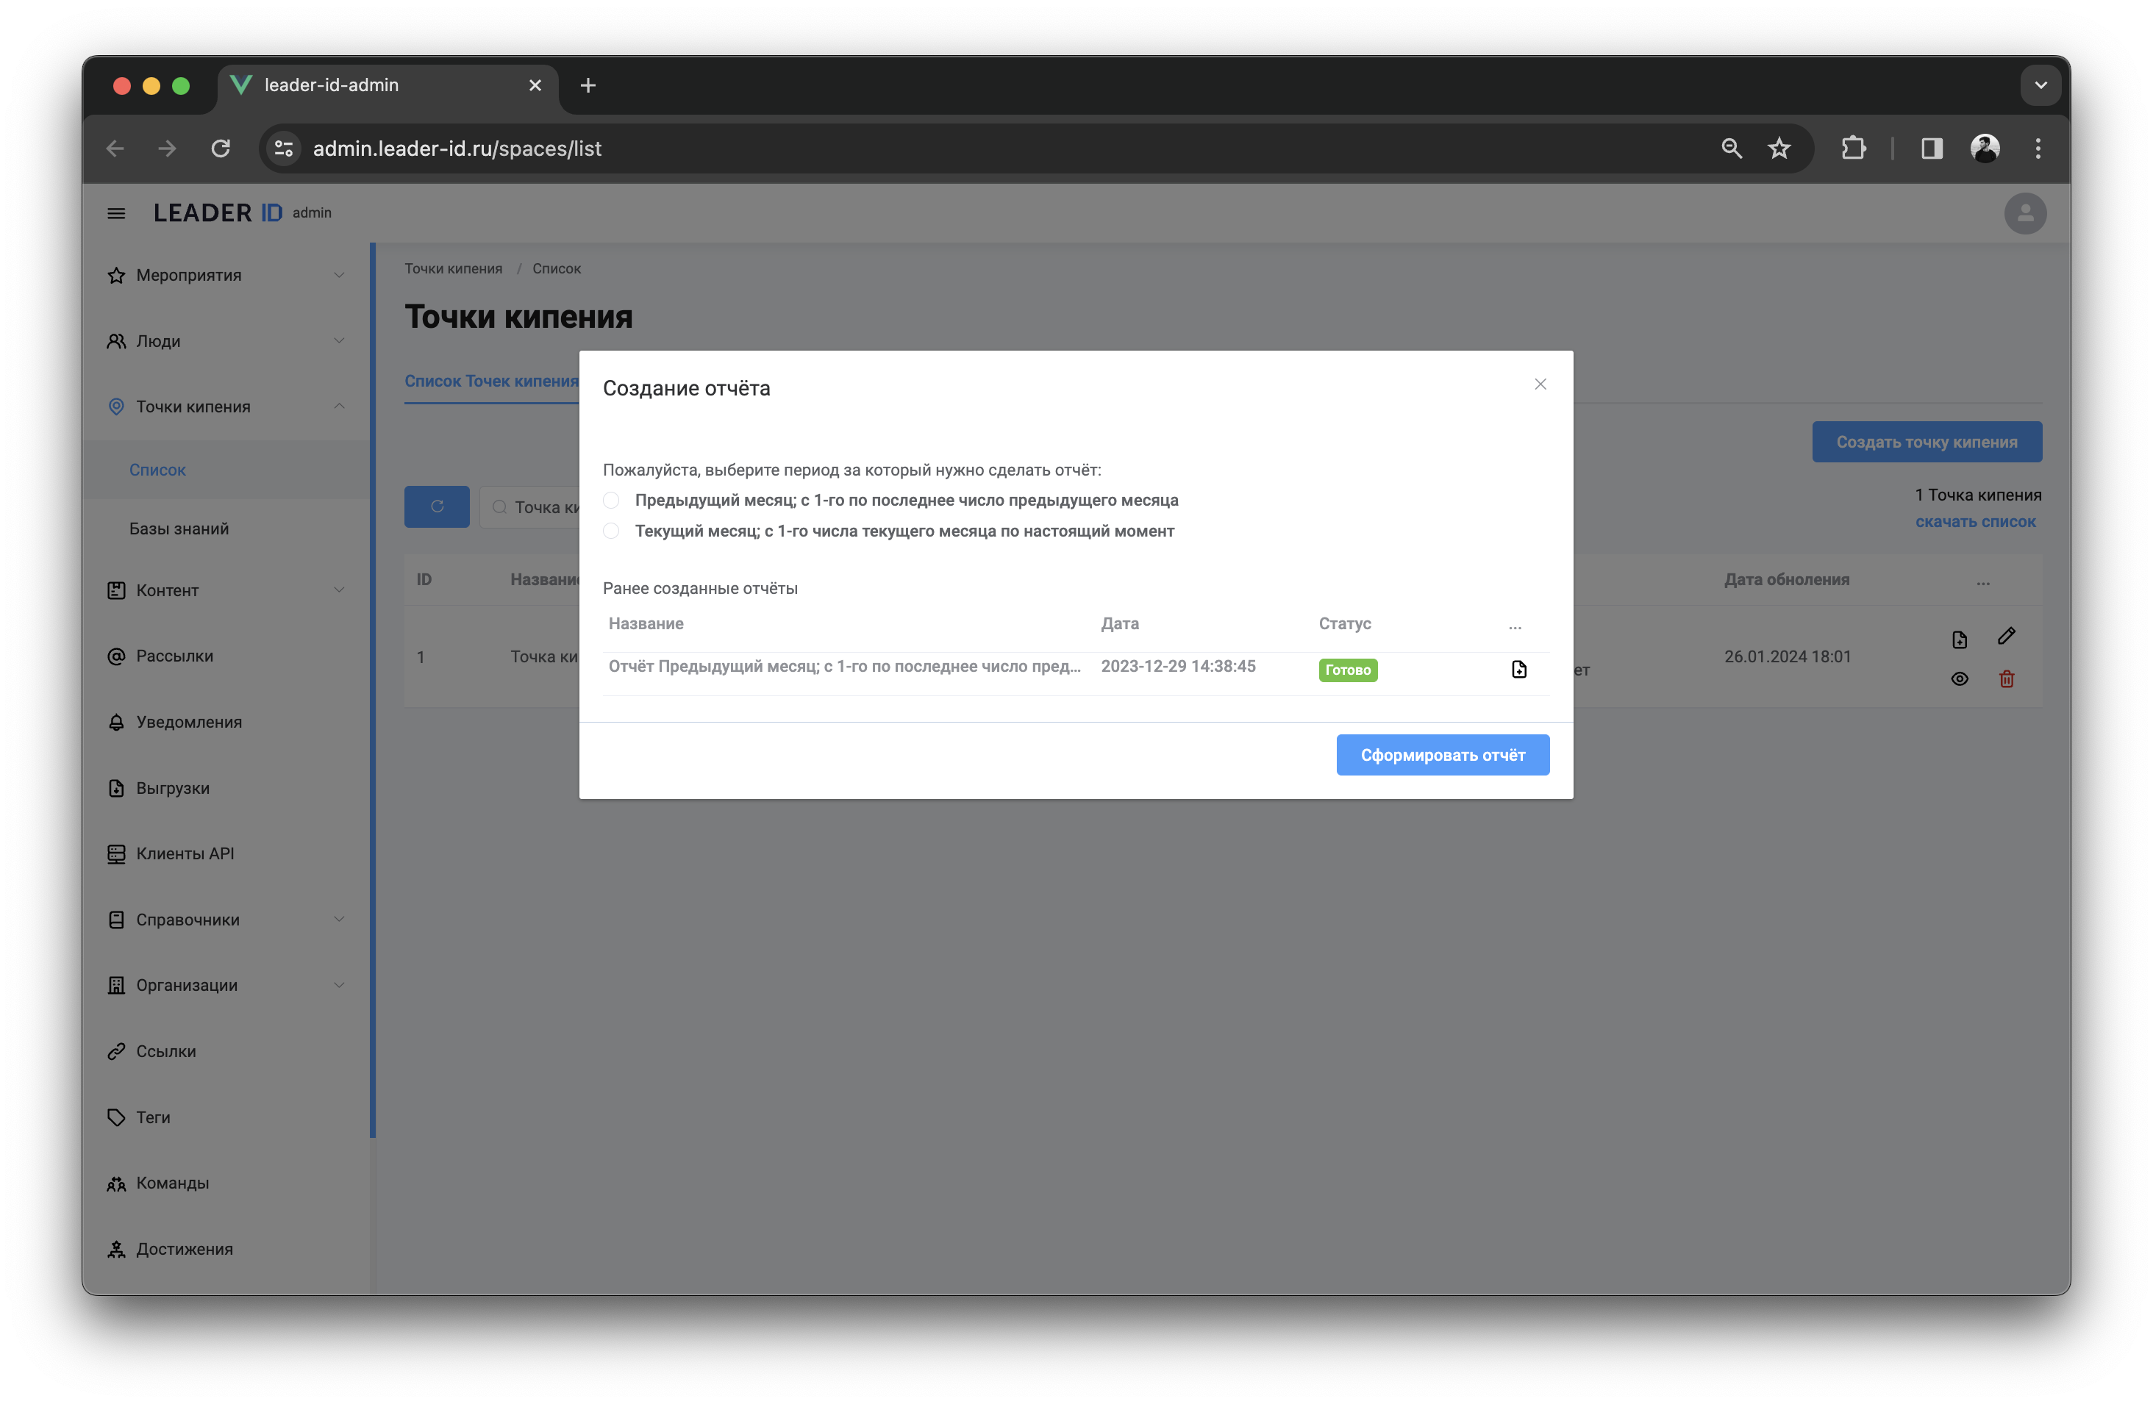This screenshot has width=2153, height=1404.
Task: Select the current month radio option
Action: click(612, 531)
